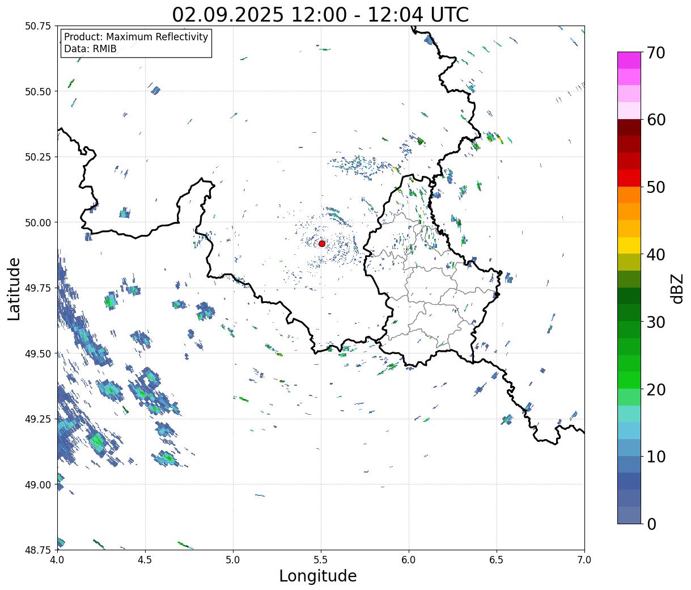Click the longitude tick label "4.0"
Screen dimensions: 691x590
[57, 559]
